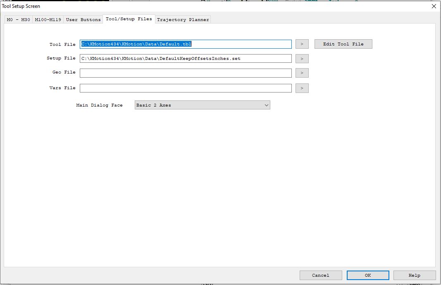Image resolution: width=441 pixels, height=285 pixels.
Task: Close the Tool Setup Screen window
Action: click(434, 6)
